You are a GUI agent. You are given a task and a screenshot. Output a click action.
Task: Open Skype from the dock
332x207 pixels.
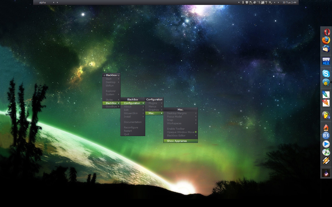pyautogui.click(x=326, y=73)
